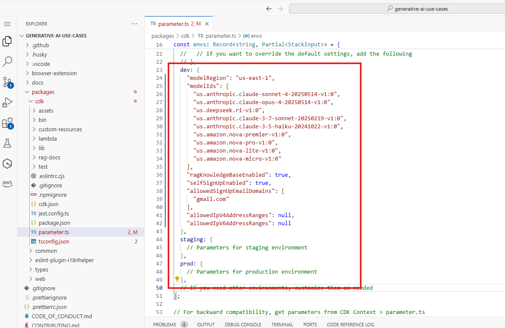Click the problems count badge 4
This screenshot has width=505, height=328.
(x=184, y=325)
